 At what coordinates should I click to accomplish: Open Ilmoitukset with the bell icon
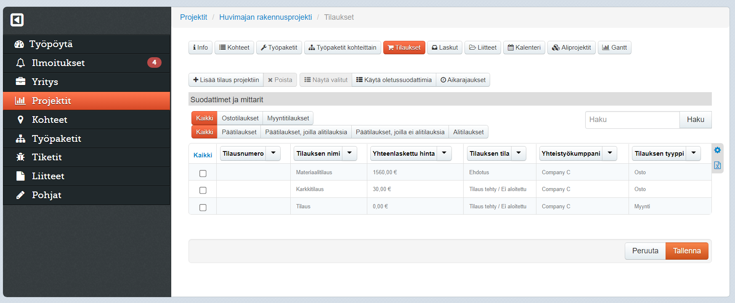(x=20, y=63)
